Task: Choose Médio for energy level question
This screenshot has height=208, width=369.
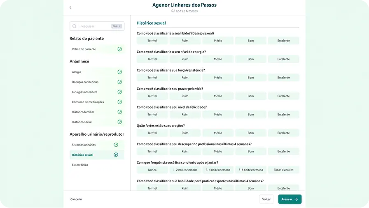Action: [x=218, y=59]
